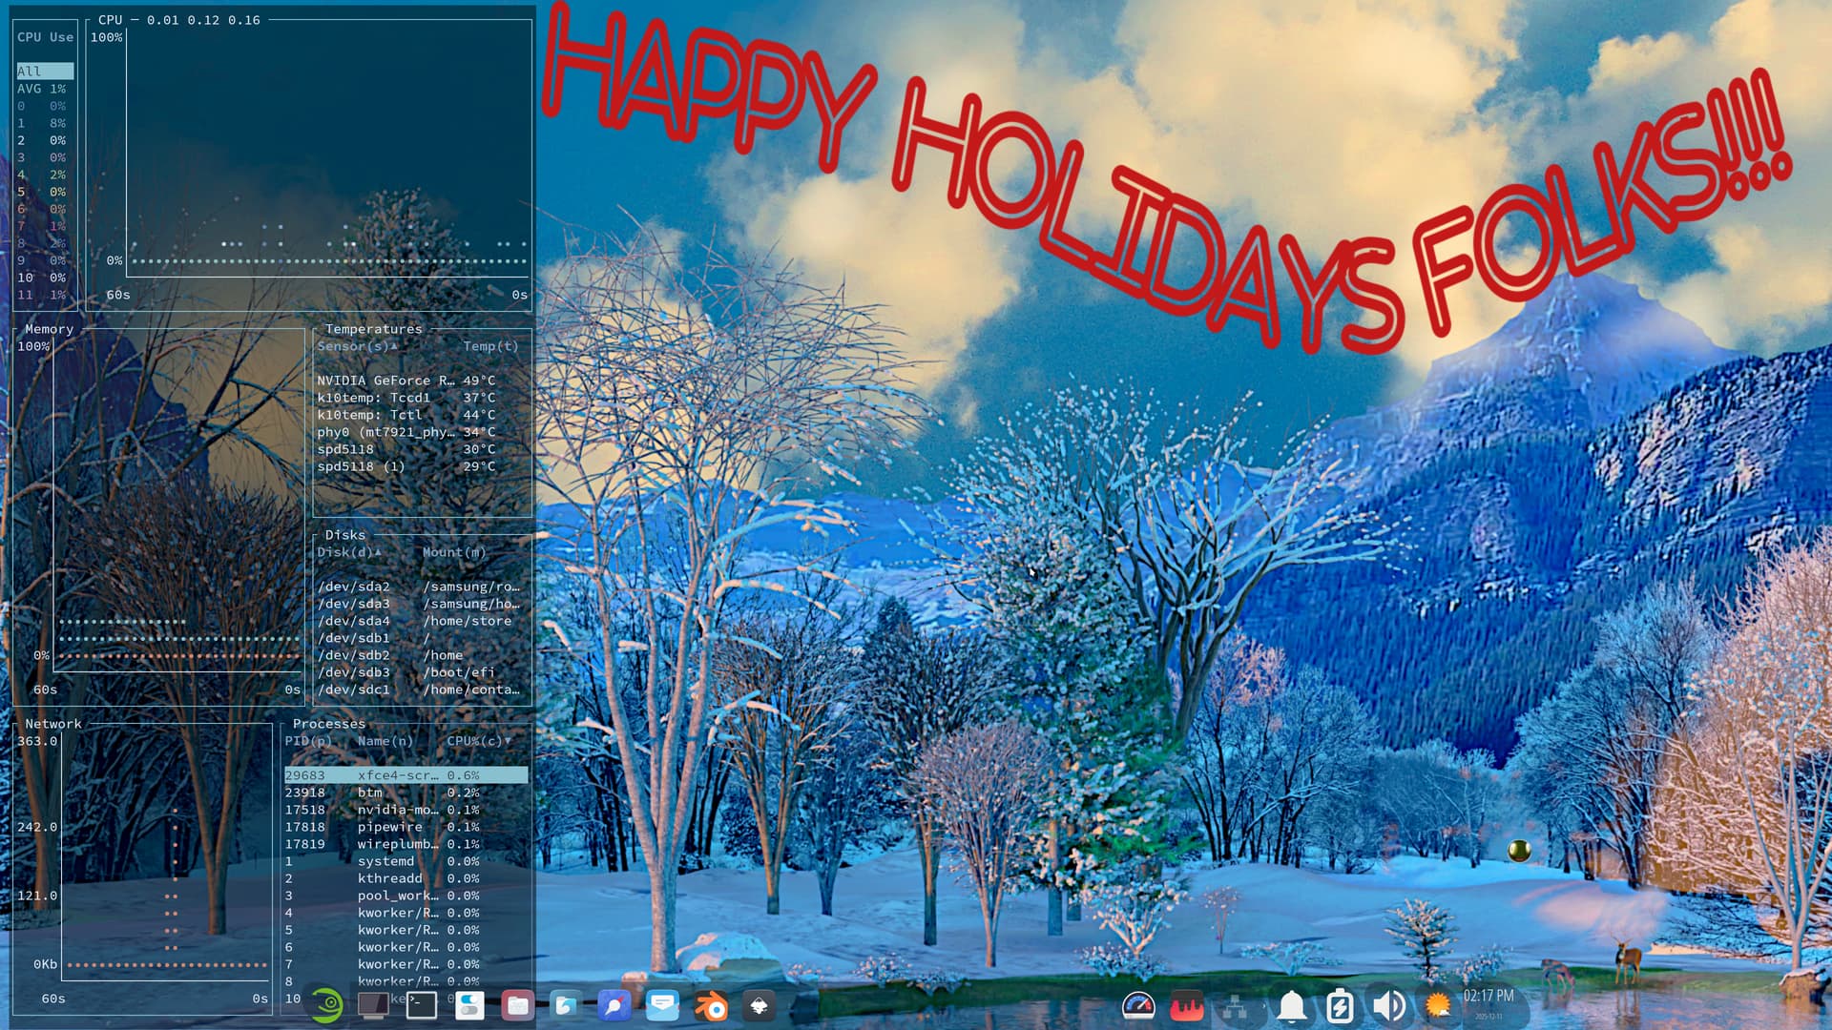The height and width of the screenshot is (1030, 1832).
Task: Open the battery power manager icon
Action: point(1340,1006)
